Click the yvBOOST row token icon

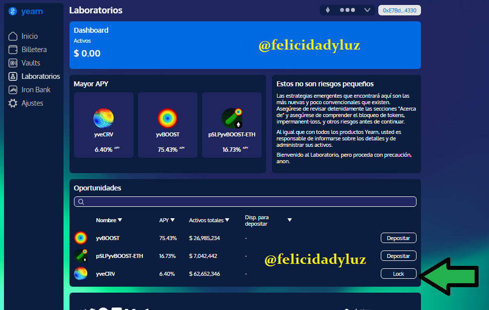coord(80,238)
